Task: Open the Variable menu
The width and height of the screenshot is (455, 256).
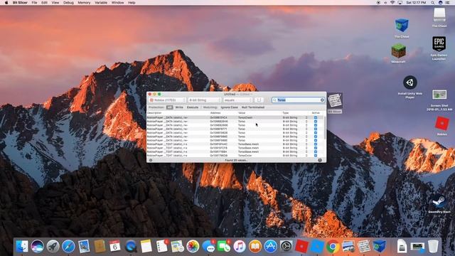Action: point(101,3)
